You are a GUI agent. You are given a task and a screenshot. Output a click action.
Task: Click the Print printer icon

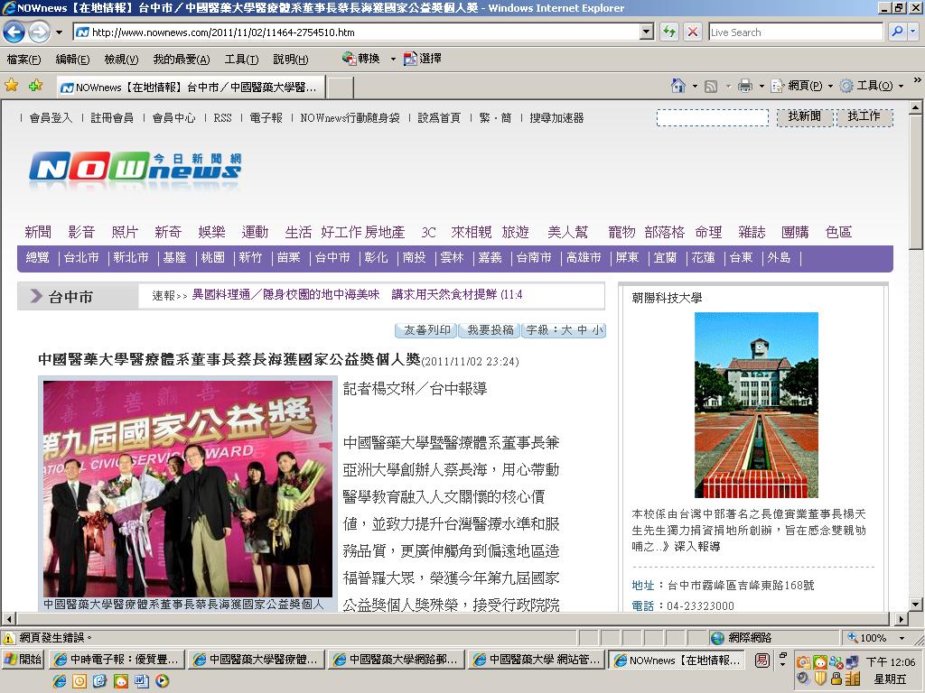745,86
